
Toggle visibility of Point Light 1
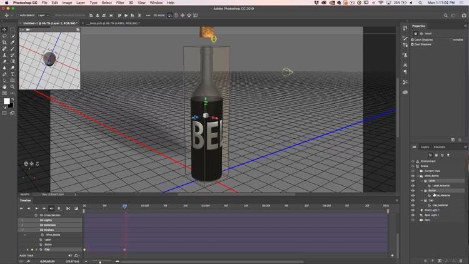click(x=413, y=210)
